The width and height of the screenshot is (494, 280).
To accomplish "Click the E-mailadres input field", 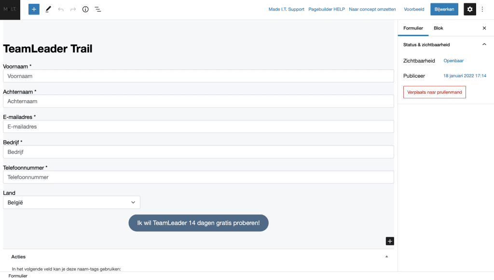I will (x=198, y=126).
